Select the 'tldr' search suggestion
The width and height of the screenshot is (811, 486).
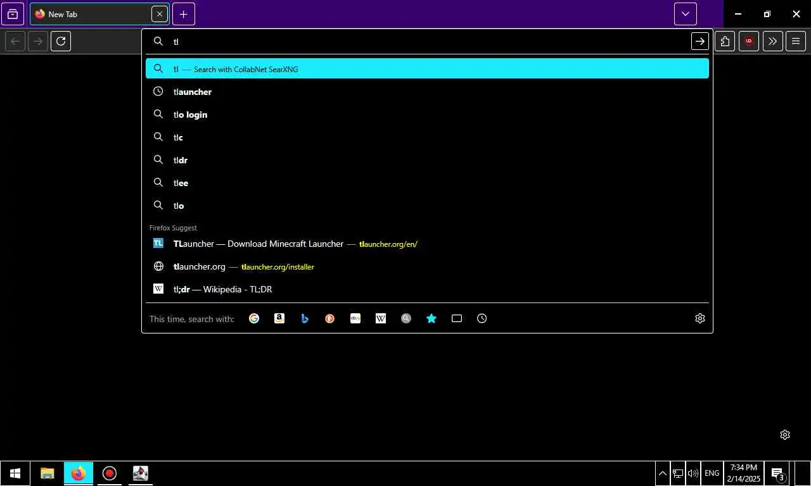(x=427, y=160)
